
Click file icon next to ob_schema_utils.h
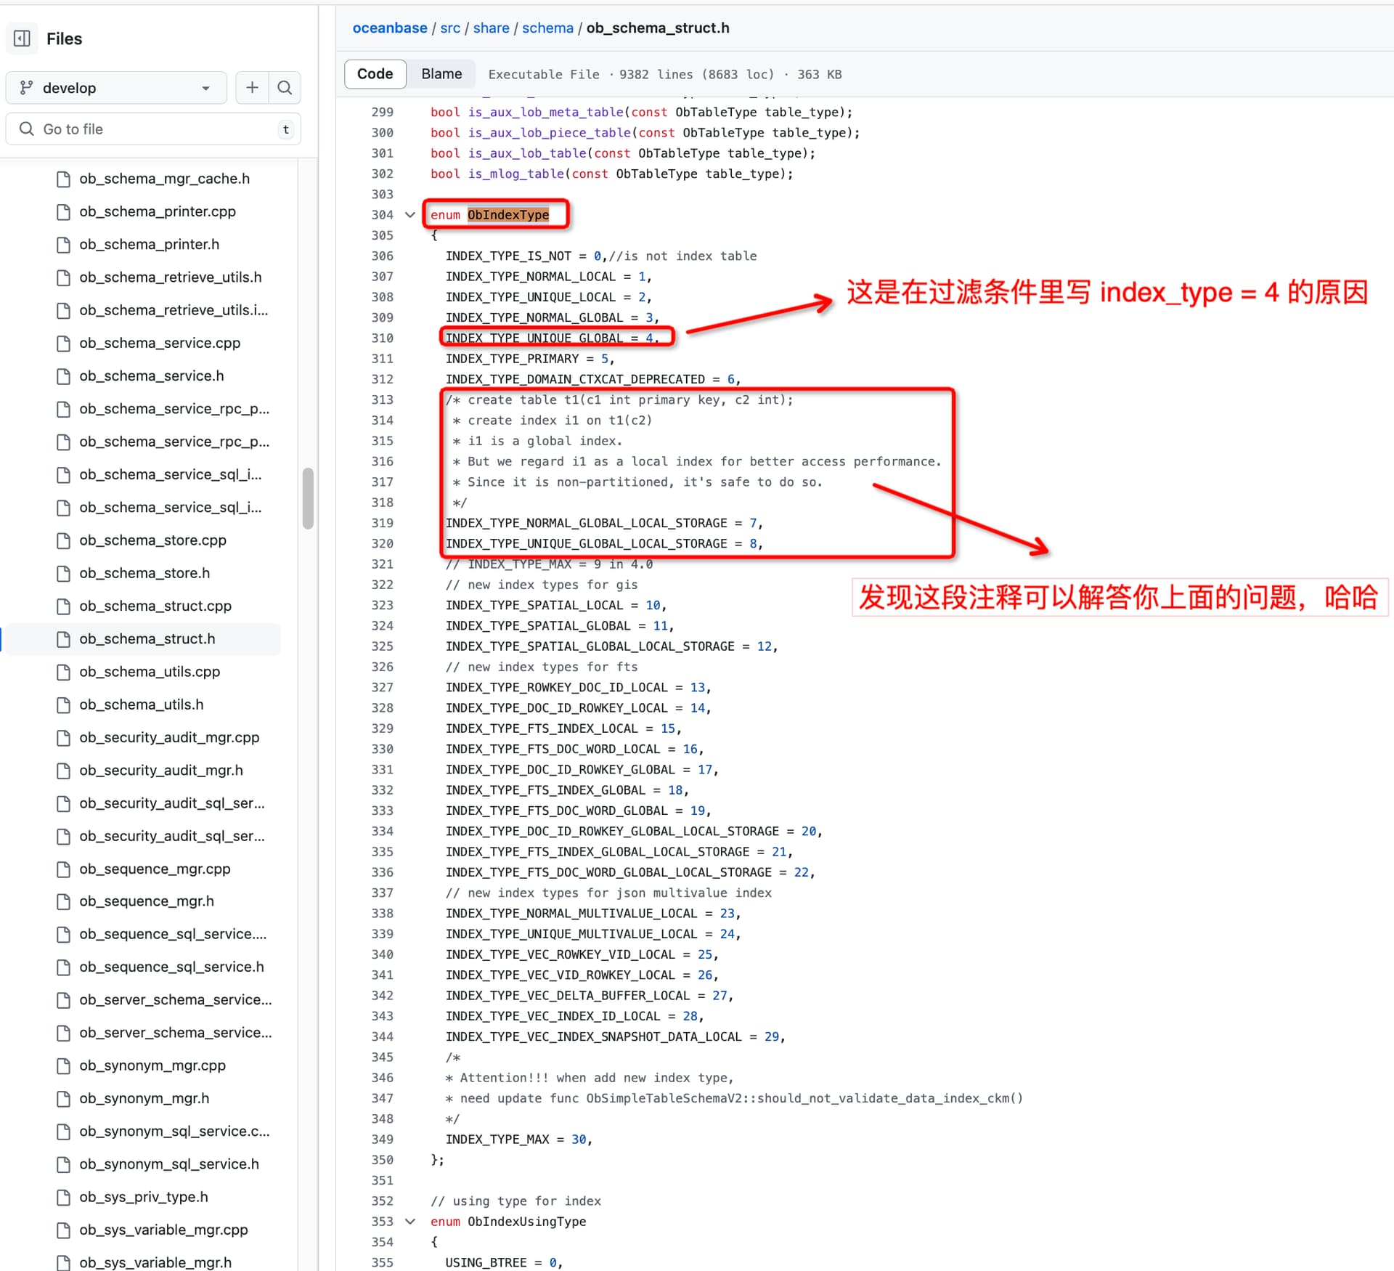click(64, 704)
